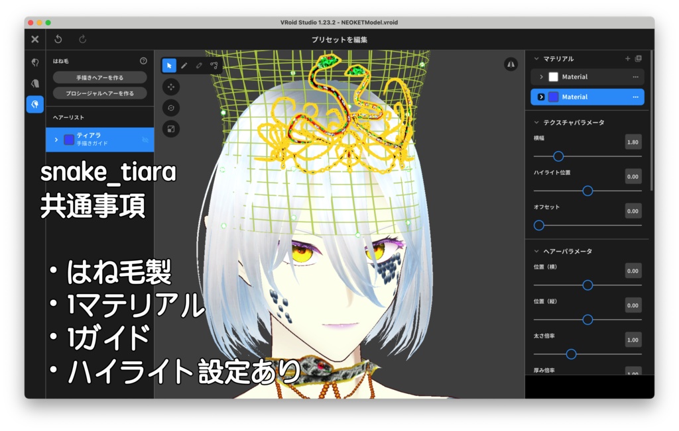679x431 pixels.
Task: Select the hair editing tab in left sidebar
Action: (34, 104)
